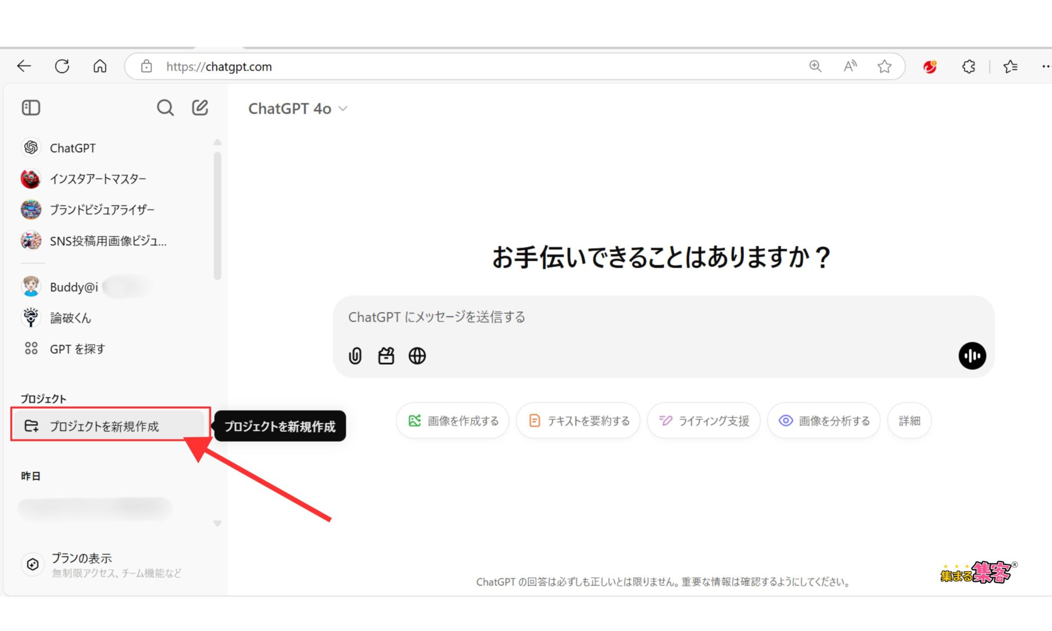Toggle the sidebar collapse icon
Screen dimensions: 1052x631
pyautogui.click(x=31, y=108)
